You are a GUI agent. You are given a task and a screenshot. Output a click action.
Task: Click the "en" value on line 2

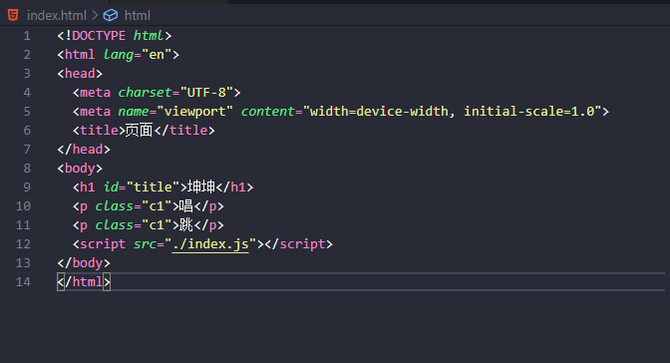157,55
